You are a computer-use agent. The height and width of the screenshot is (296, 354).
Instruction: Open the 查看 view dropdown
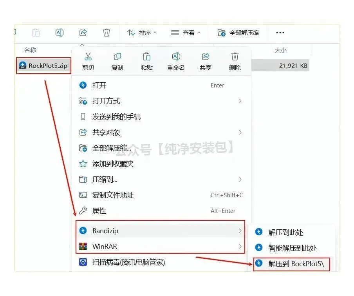coord(186,33)
